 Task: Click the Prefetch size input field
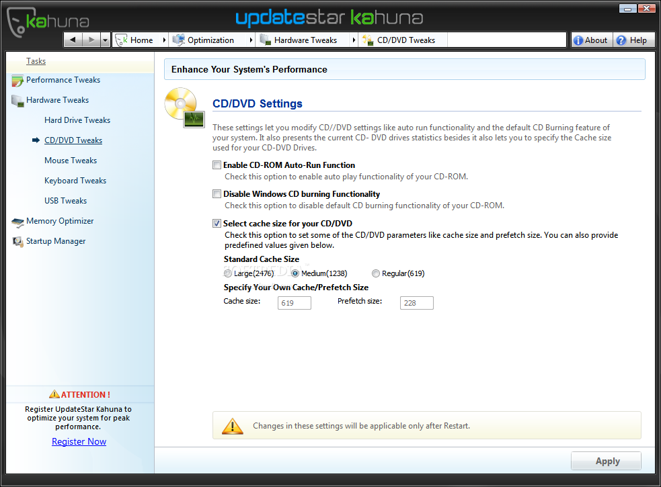point(416,303)
